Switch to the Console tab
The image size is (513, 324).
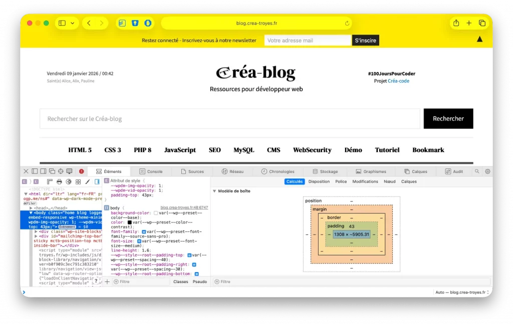(152, 171)
